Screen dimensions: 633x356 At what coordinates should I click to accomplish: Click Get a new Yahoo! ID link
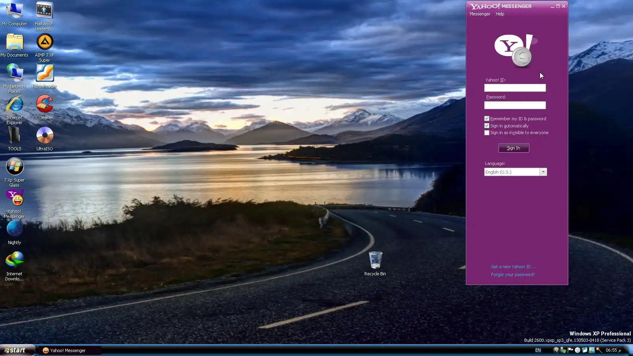coord(513,267)
